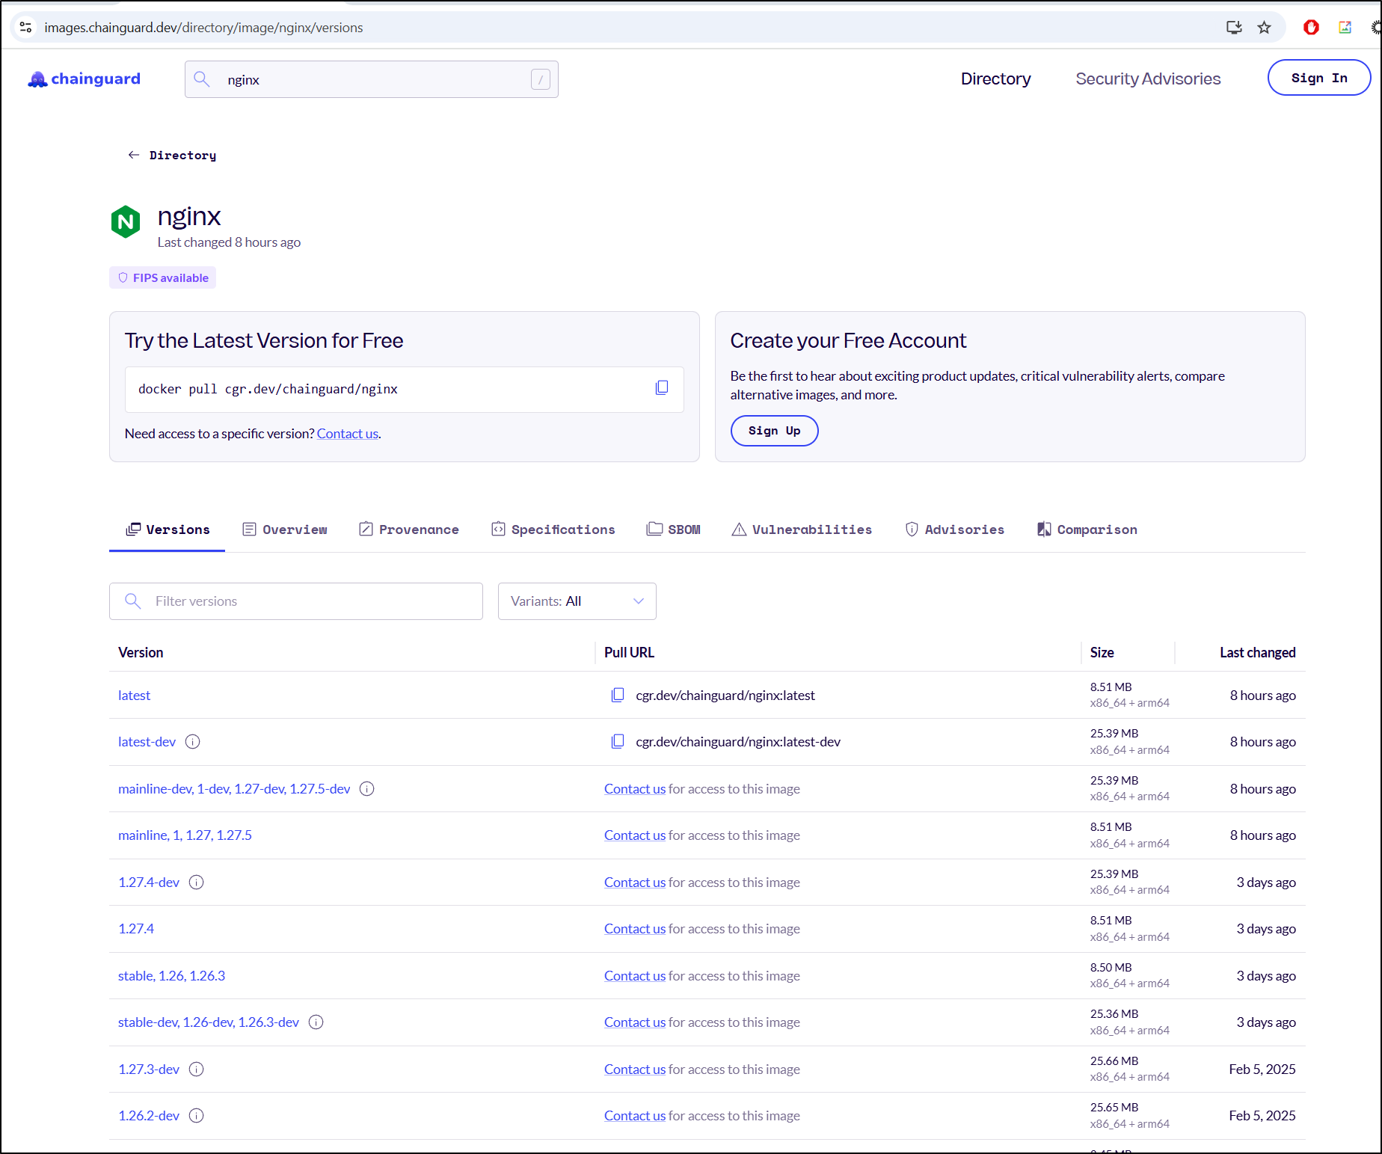Click the info icon next to latest-dev
The image size is (1382, 1154).
point(193,741)
